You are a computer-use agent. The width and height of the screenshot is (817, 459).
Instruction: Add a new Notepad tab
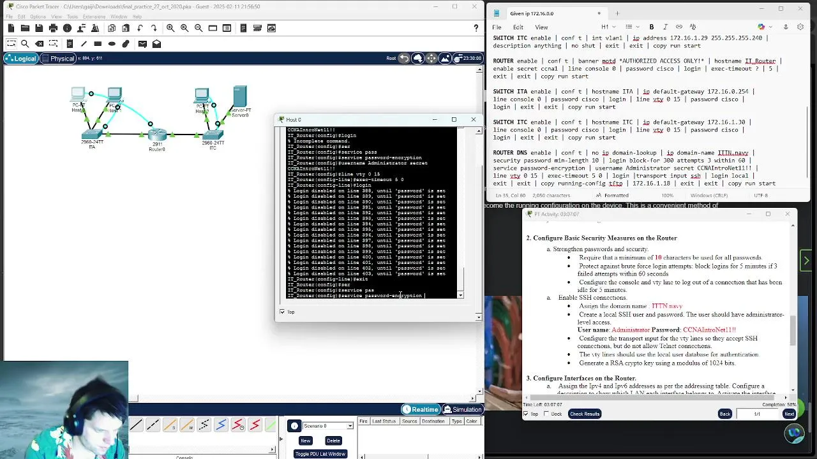point(617,13)
